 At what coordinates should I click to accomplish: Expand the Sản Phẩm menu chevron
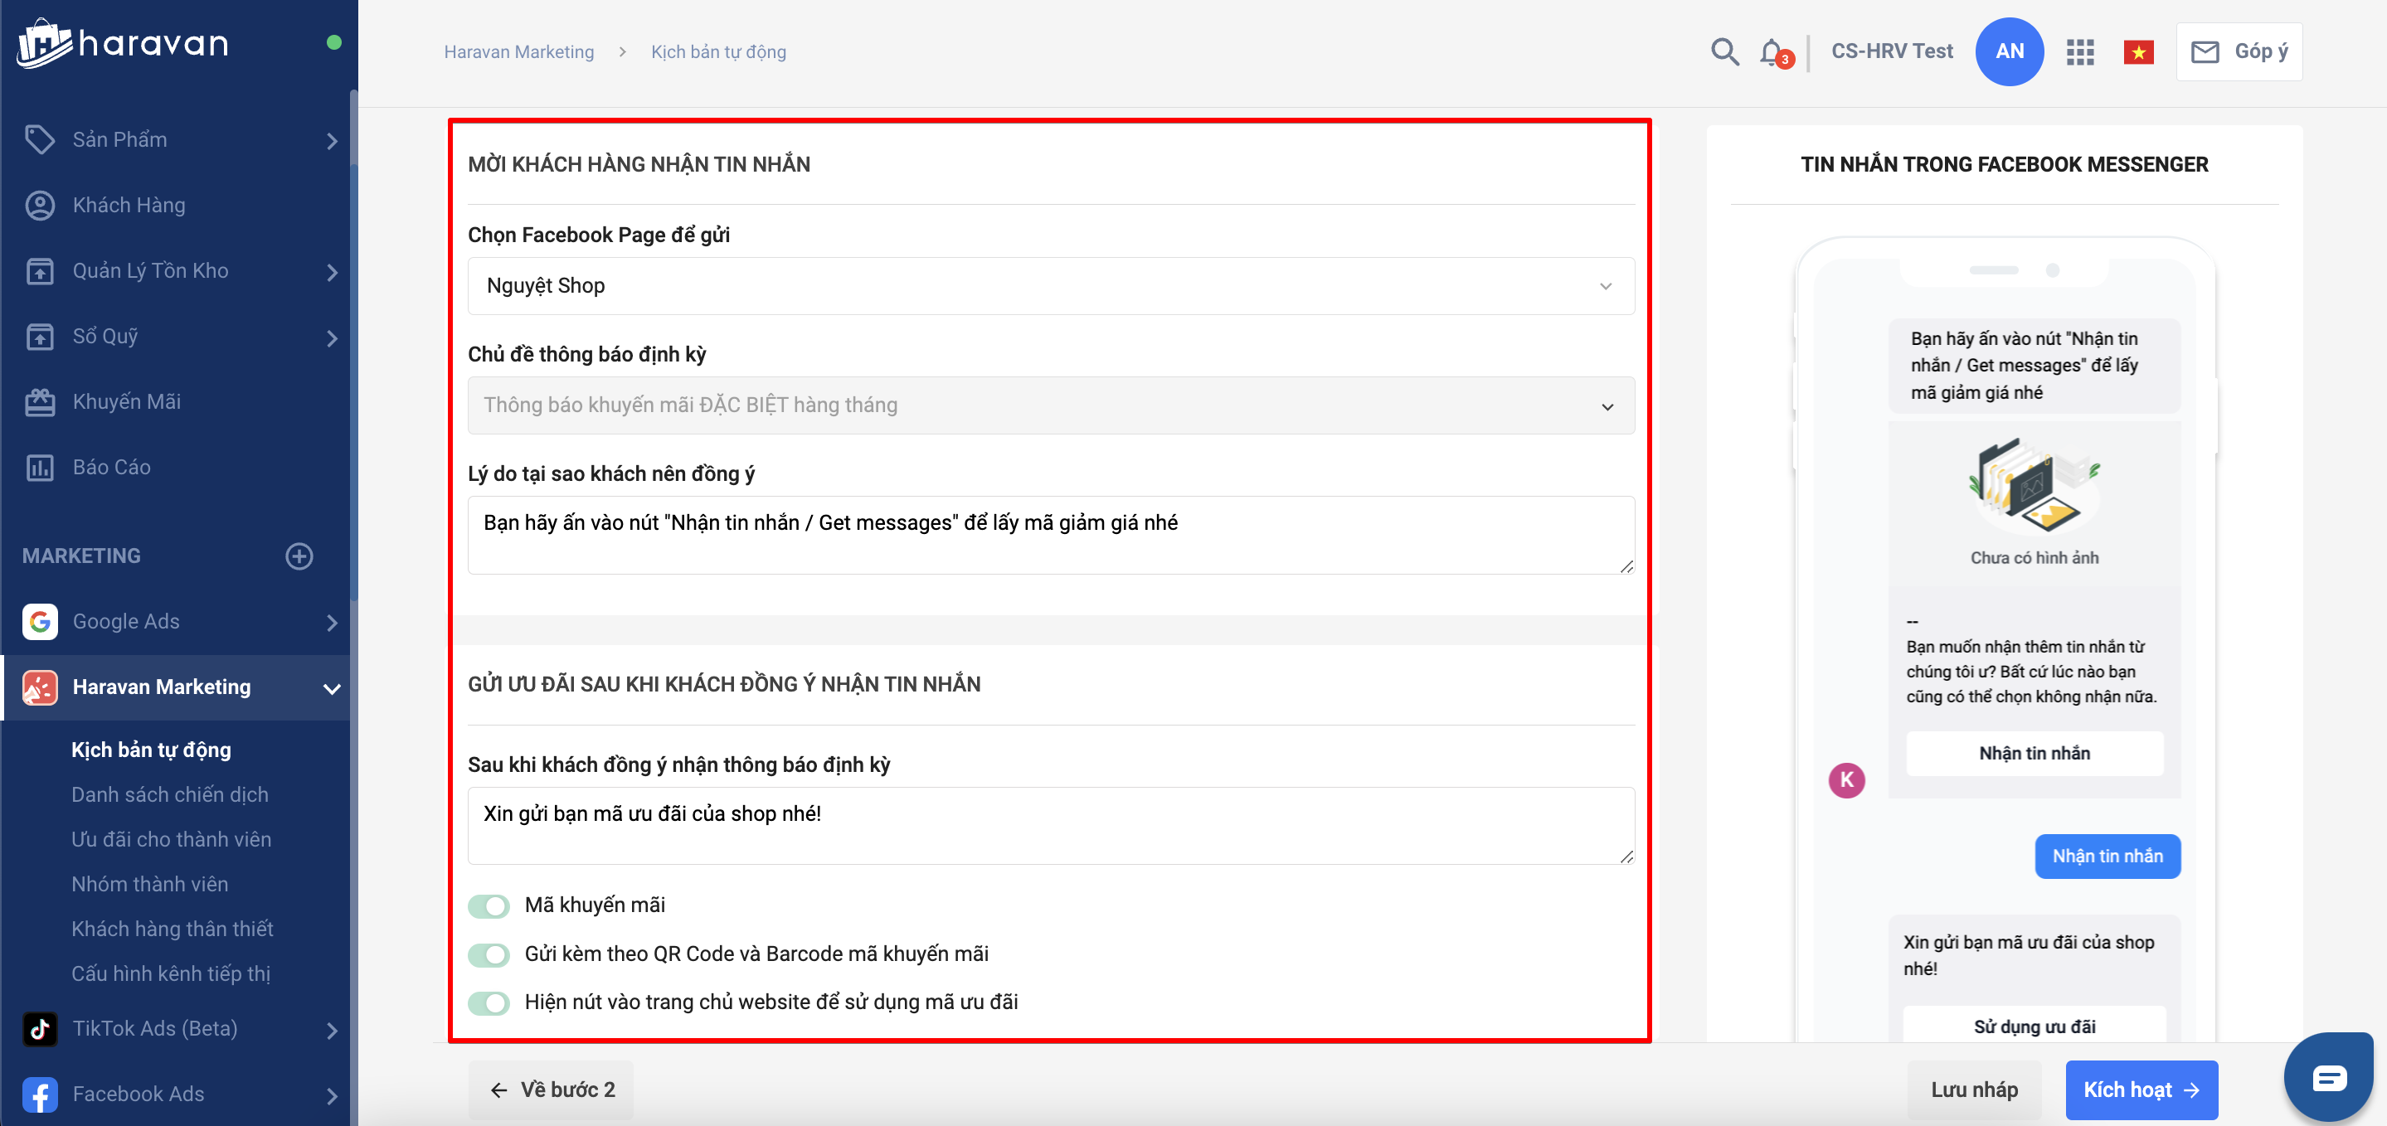pos(332,141)
